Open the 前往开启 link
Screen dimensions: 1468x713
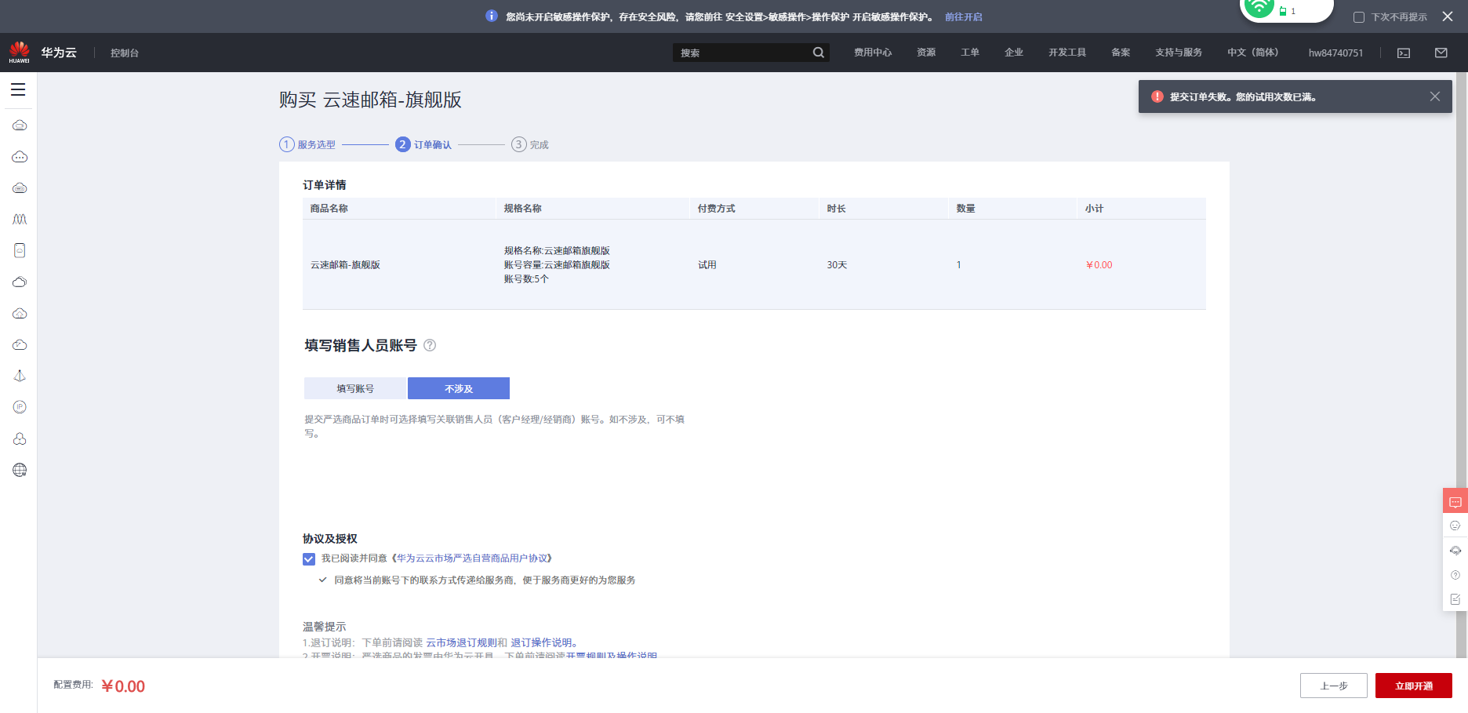[964, 16]
